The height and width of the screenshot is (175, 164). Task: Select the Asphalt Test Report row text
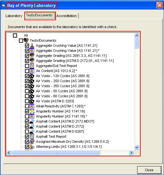click(x=51, y=136)
